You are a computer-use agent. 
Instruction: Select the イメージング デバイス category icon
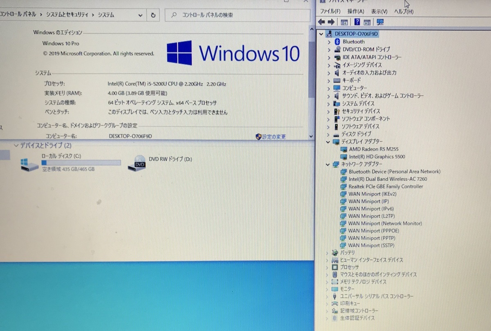[338, 65]
